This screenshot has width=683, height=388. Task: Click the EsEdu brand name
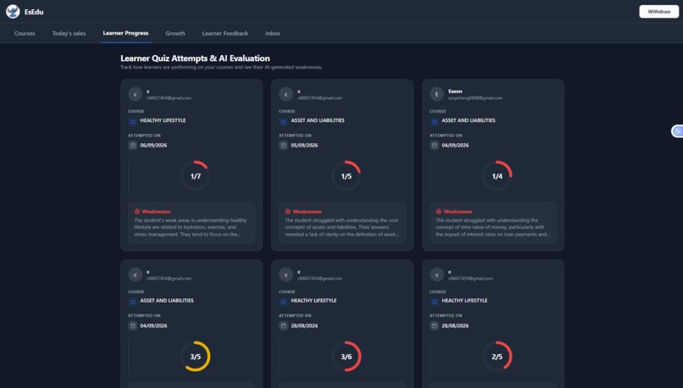click(x=34, y=12)
